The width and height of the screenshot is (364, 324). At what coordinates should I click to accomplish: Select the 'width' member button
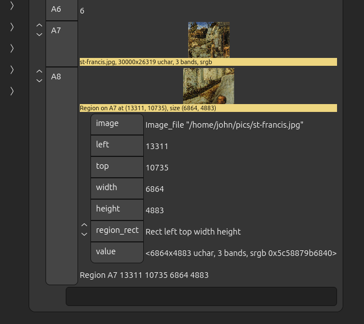pos(117,188)
